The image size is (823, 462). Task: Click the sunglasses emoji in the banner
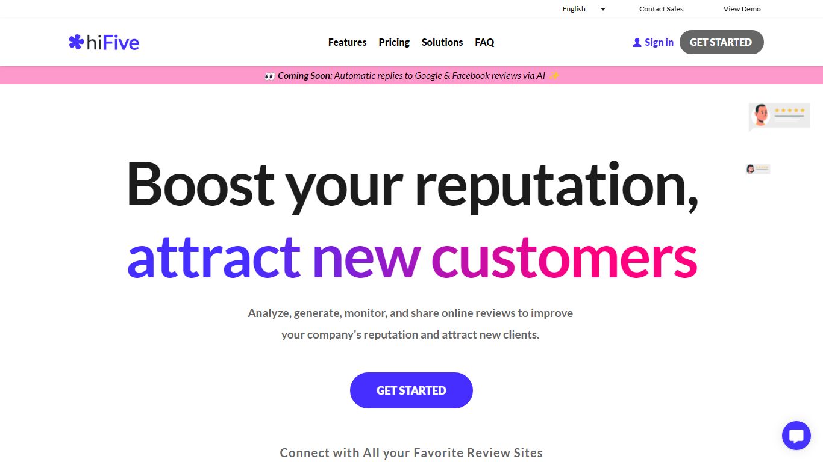coord(269,75)
